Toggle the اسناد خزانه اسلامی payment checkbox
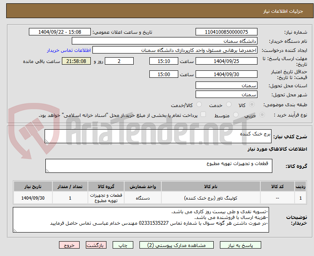This screenshot has height=256, width=314. 203,114
